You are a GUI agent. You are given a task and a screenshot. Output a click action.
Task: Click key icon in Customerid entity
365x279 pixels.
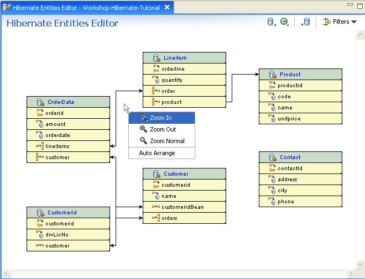pyautogui.click(x=40, y=223)
